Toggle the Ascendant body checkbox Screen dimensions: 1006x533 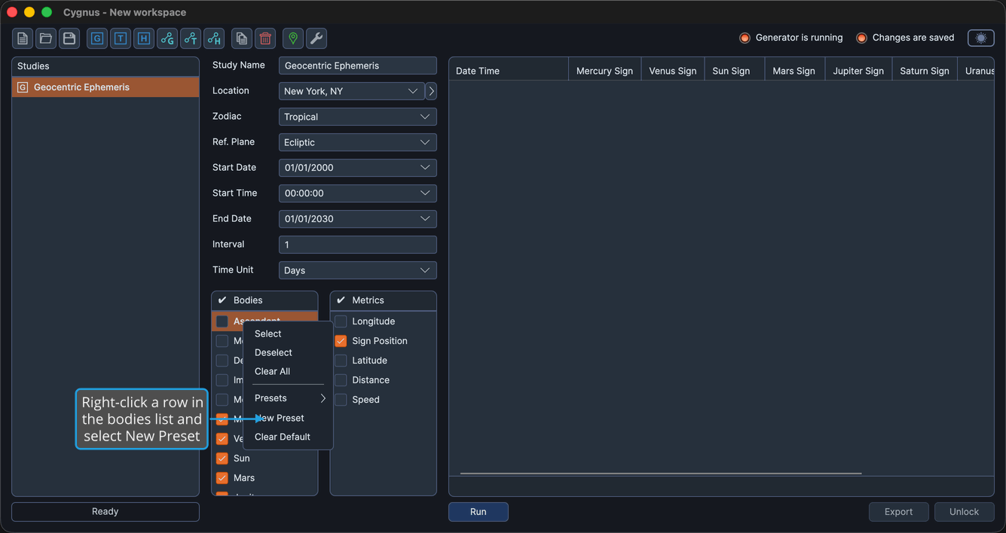(x=222, y=321)
